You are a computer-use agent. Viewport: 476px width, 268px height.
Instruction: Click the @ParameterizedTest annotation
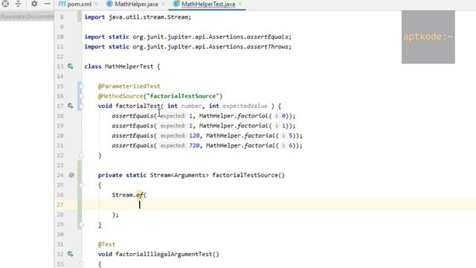129,86
